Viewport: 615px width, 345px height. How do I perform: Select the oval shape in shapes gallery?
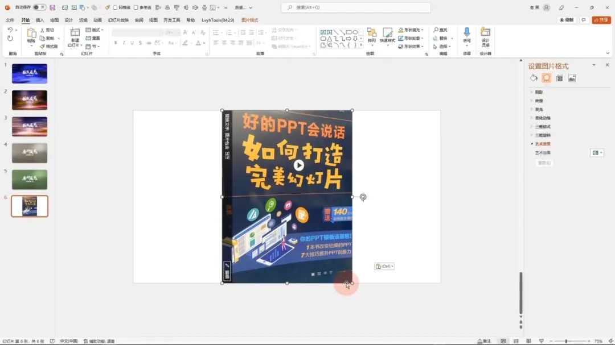coord(355,32)
